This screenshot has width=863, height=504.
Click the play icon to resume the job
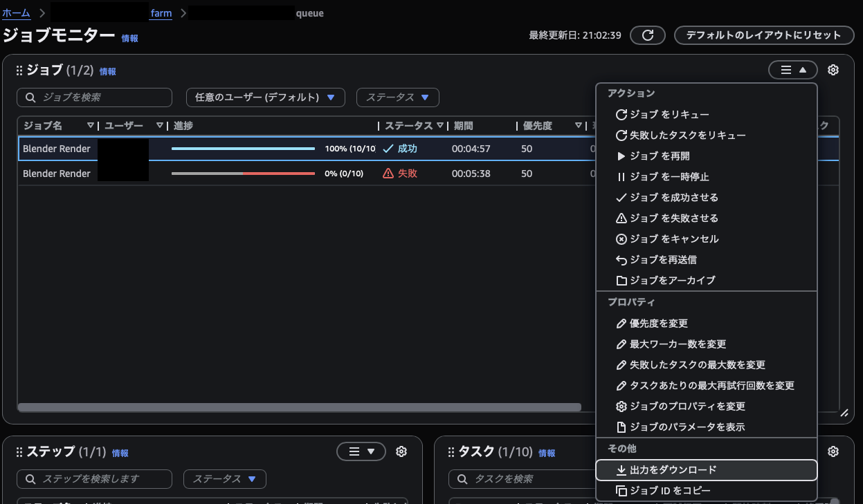[x=621, y=156]
